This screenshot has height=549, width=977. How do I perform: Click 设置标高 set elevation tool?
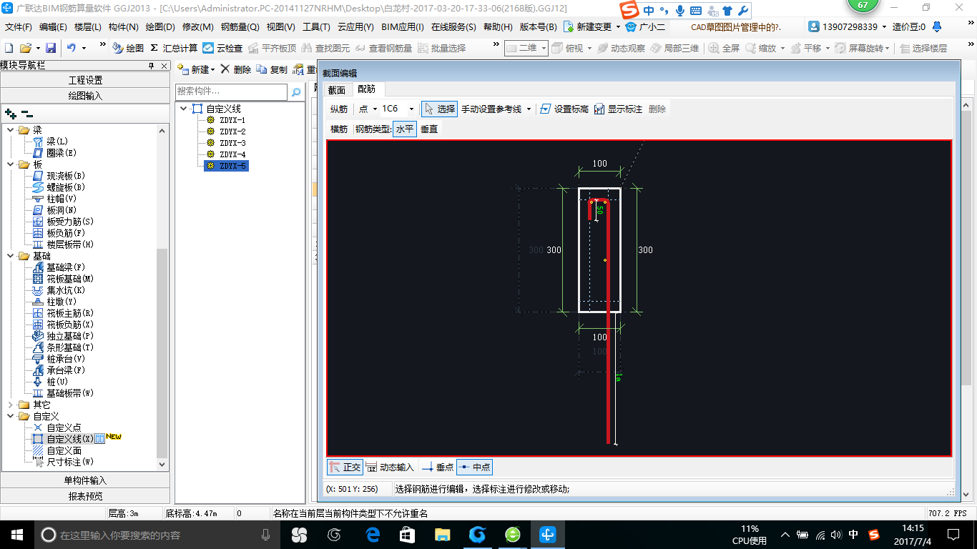tap(564, 109)
